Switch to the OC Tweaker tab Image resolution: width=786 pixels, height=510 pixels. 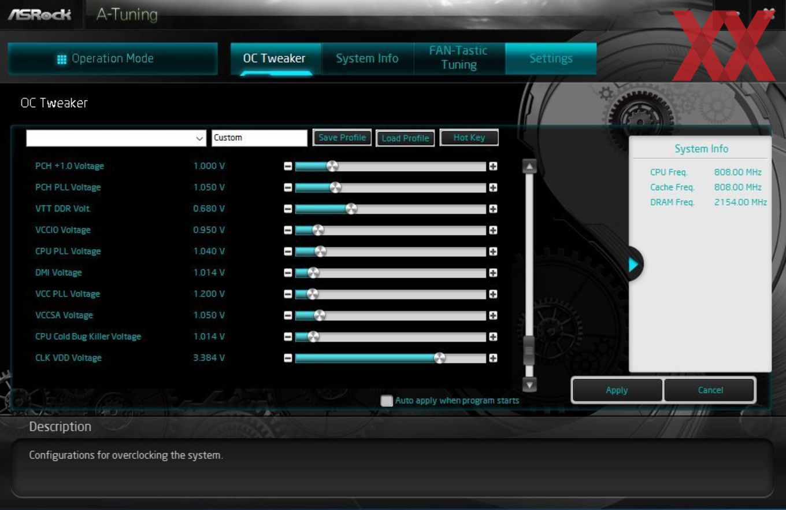tap(275, 58)
